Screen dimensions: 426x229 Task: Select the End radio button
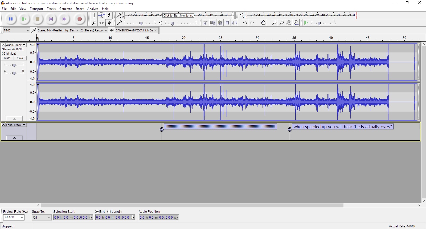tap(97, 212)
